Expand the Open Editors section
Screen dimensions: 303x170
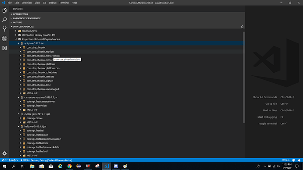(127, 14)
